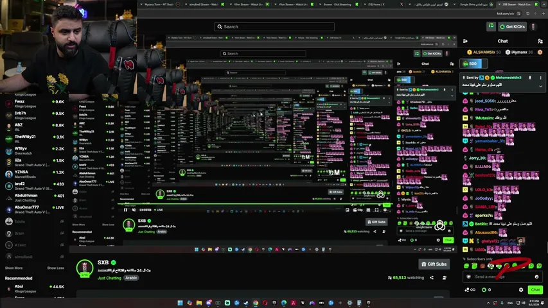Click the Send a message chat input
This screenshot has width=548, height=308.
tap(502, 277)
